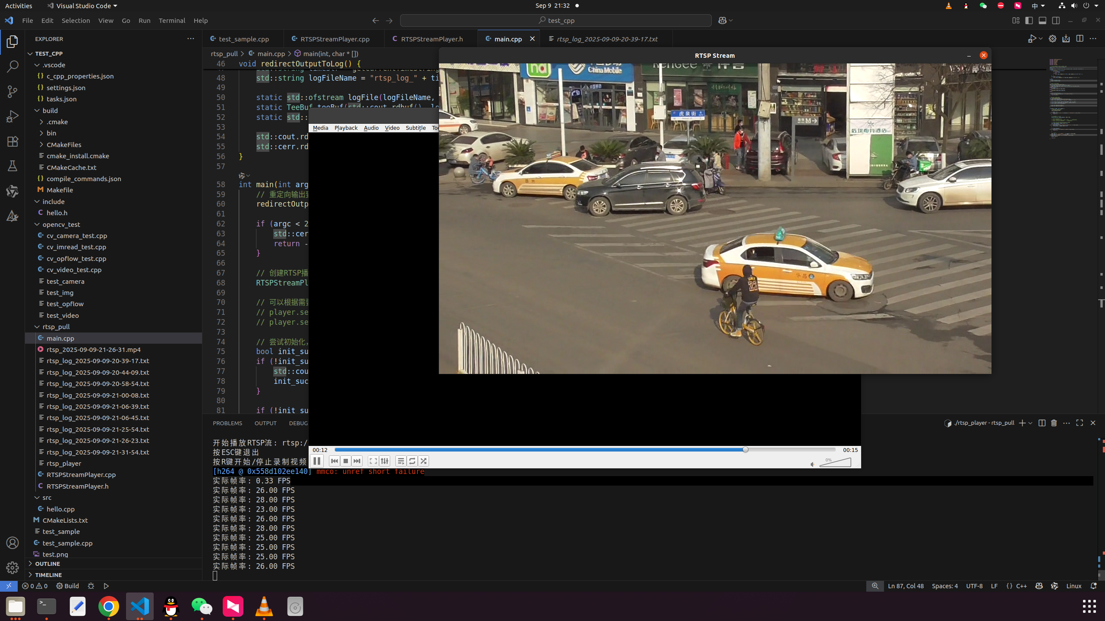The width and height of the screenshot is (1105, 621).
Task: Open the Customize Layout button
Action: tap(1016, 20)
